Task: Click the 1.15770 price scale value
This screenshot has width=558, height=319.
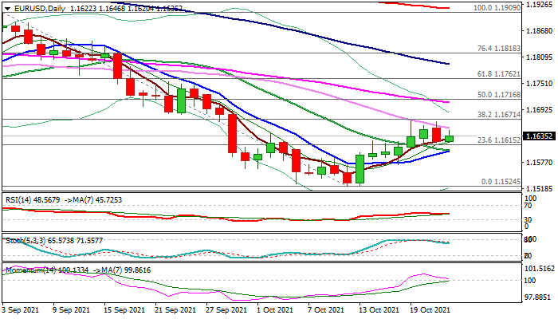Action: pyautogui.click(x=540, y=163)
